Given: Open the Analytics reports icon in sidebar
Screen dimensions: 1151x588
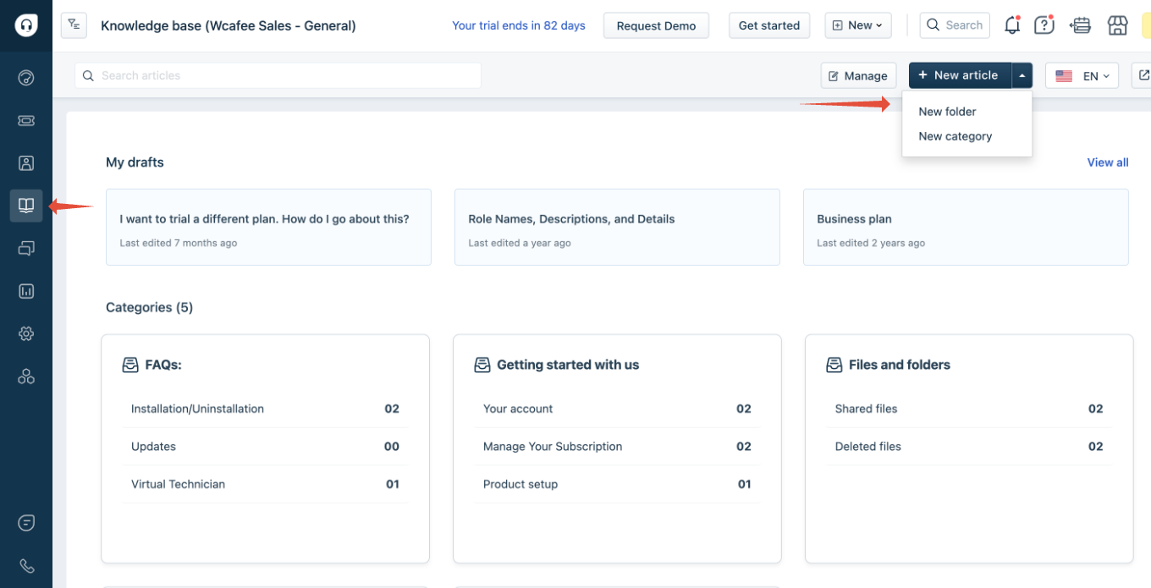Looking at the screenshot, I should (26, 291).
